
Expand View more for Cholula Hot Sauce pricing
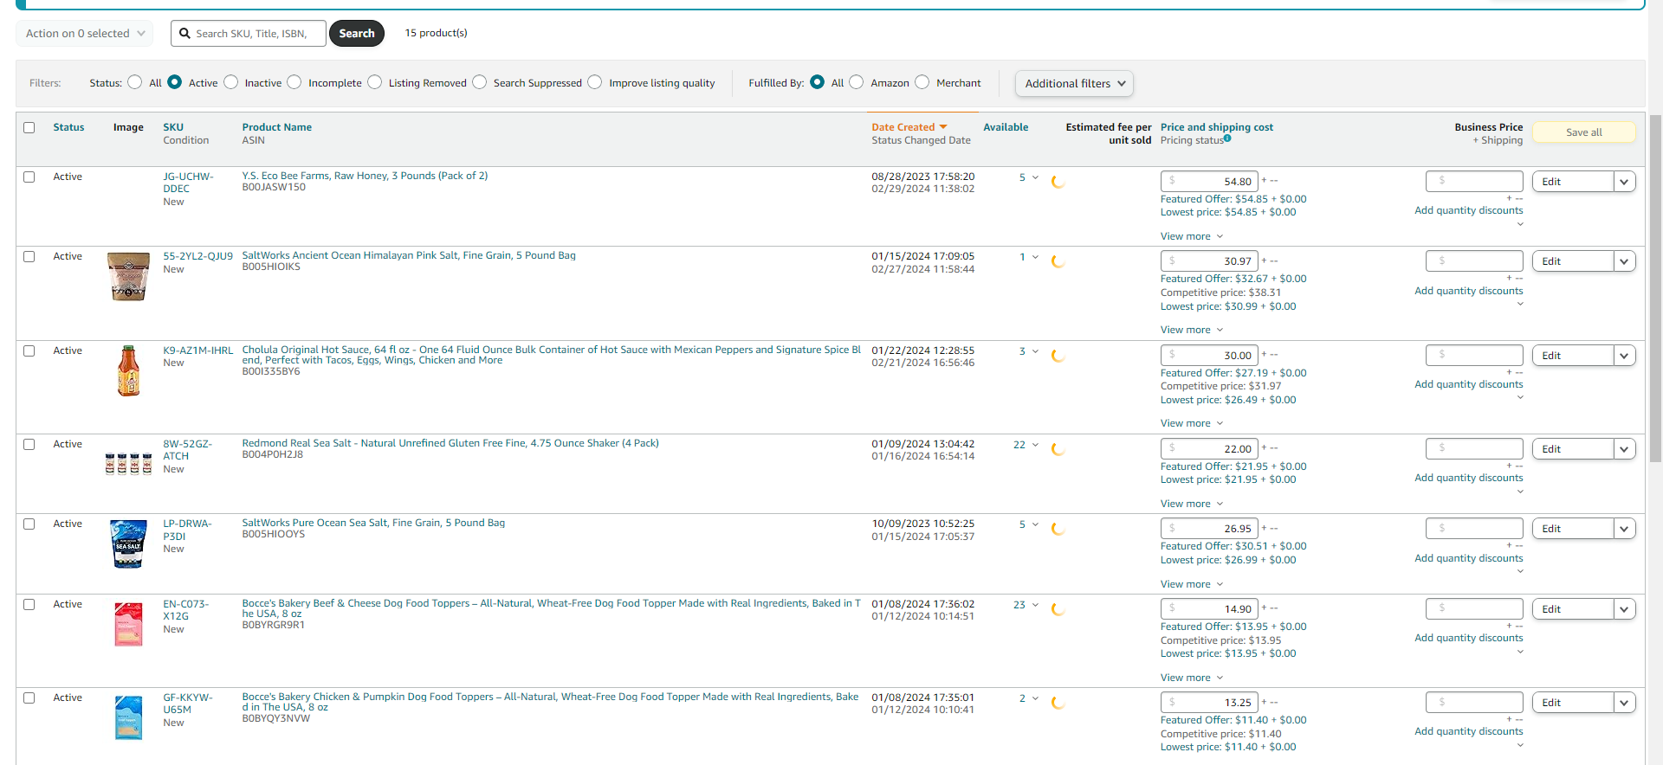pyautogui.click(x=1192, y=423)
